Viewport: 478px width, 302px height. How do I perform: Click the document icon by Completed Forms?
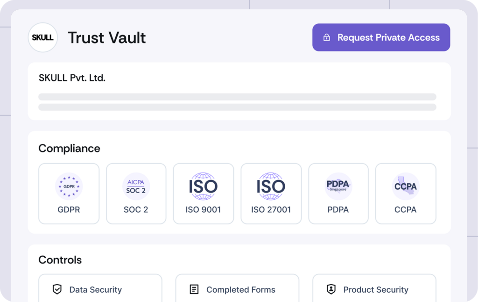tap(194, 289)
